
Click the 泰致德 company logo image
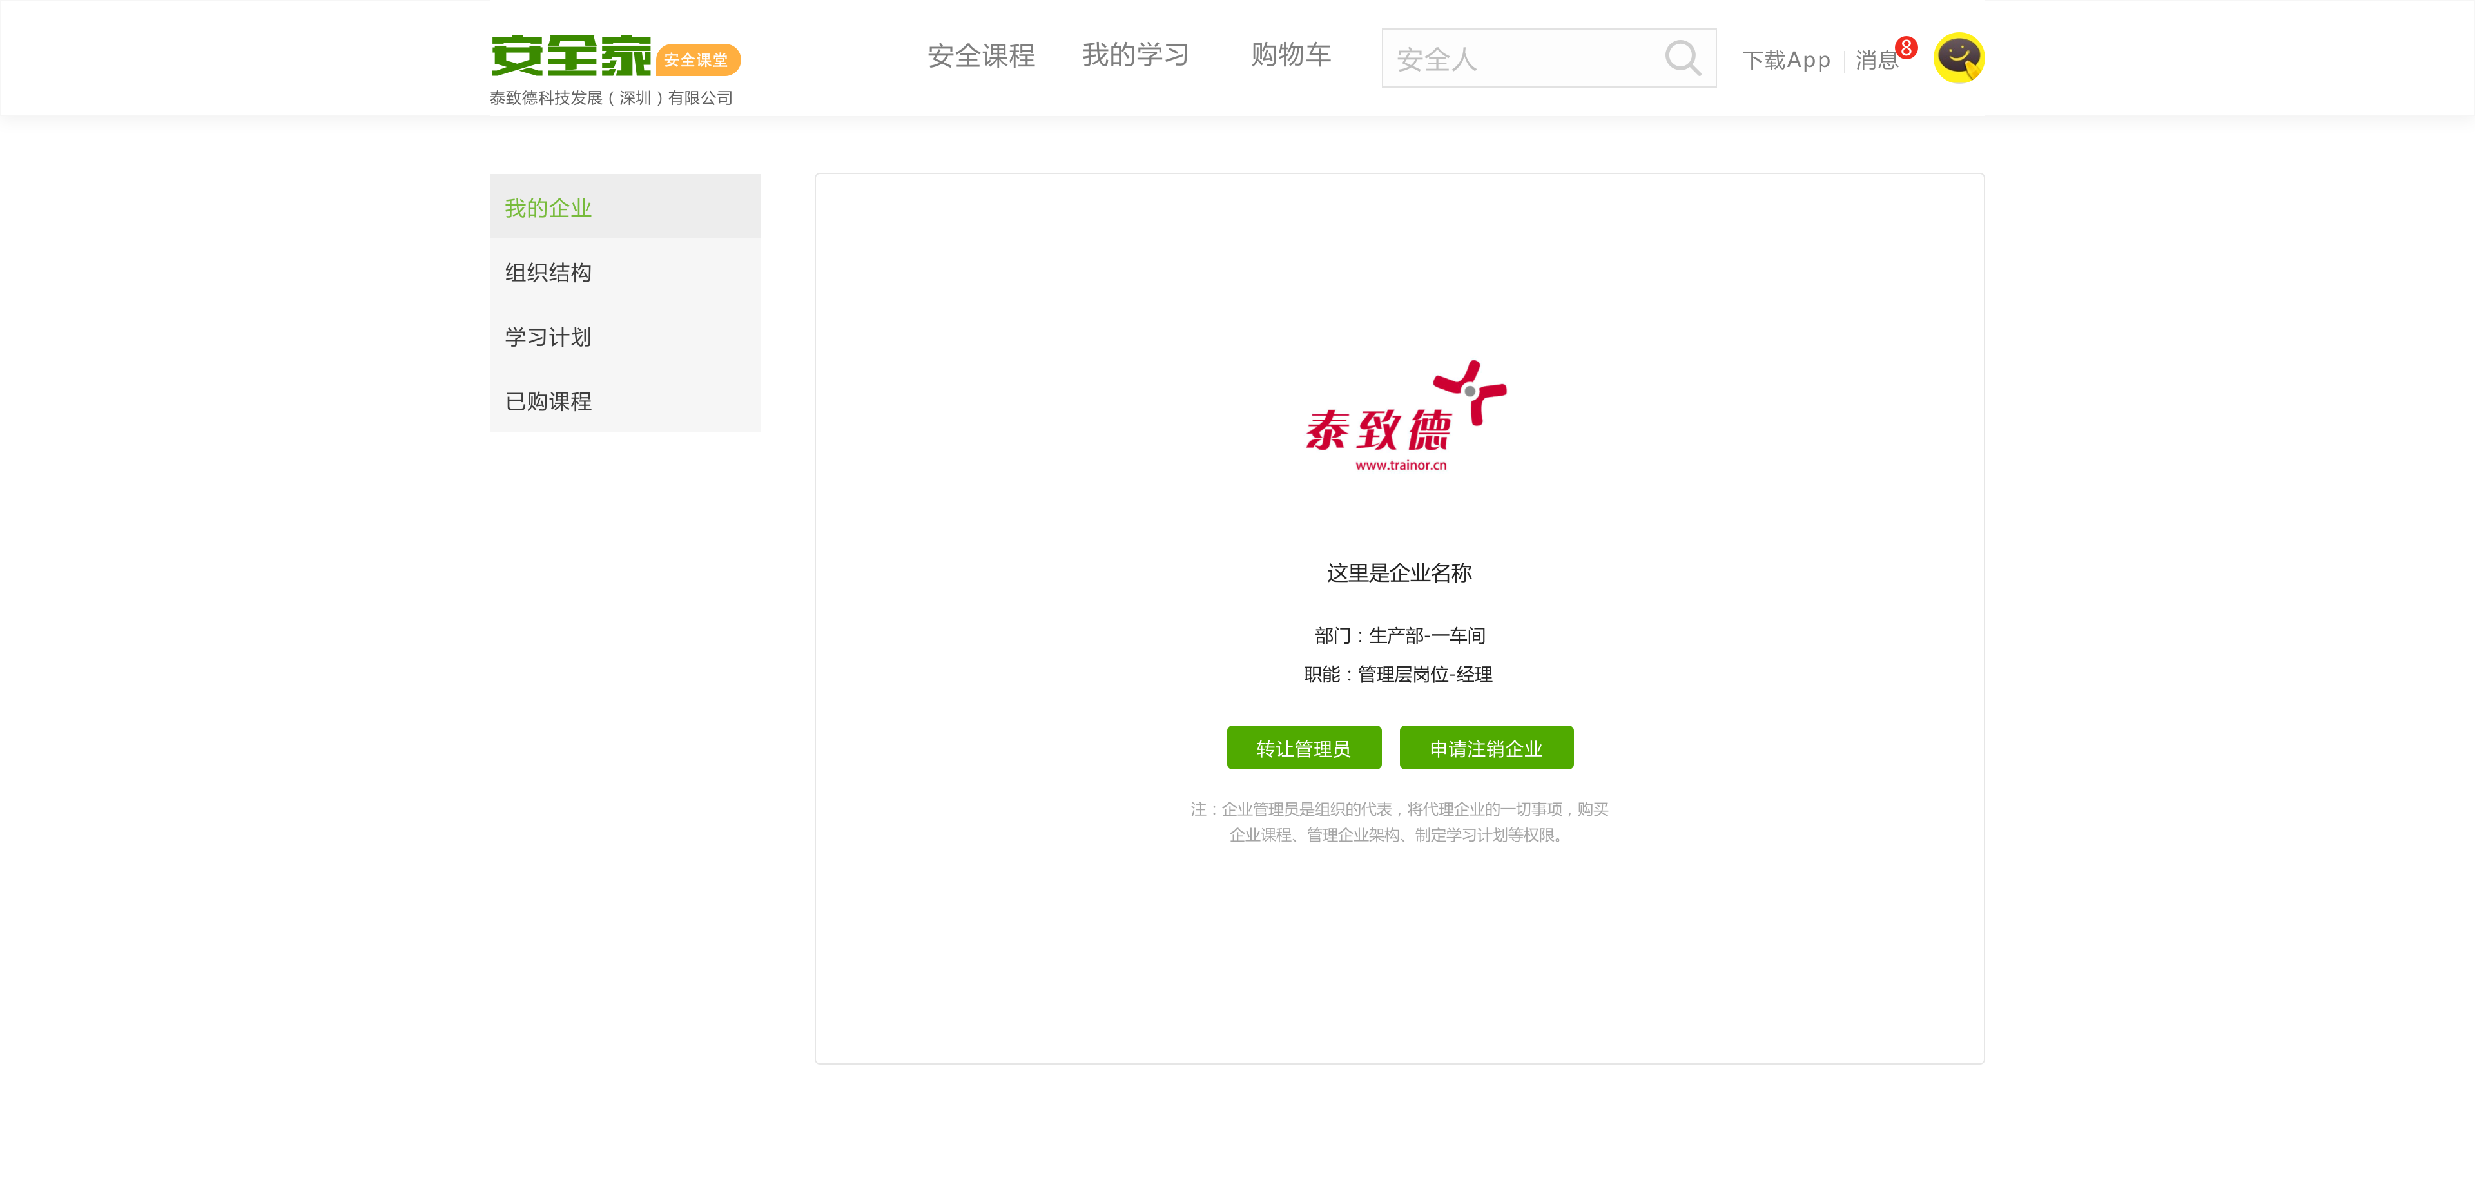(1406, 416)
